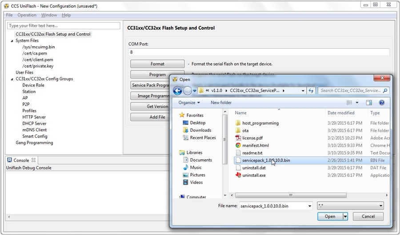
Task: Click the Console tab close X icon
Action: (33, 160)
